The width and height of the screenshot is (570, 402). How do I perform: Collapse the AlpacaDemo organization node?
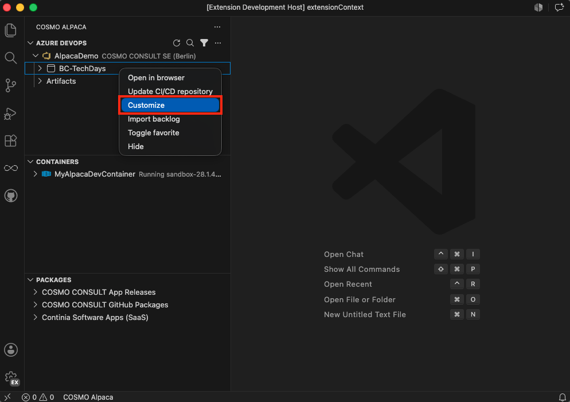coord(36,56)
